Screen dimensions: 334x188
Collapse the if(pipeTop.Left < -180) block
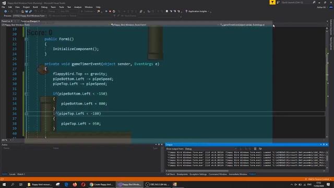[x=26, y=114]
